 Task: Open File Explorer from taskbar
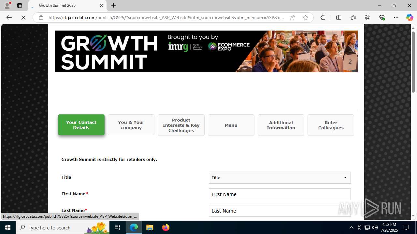[150, 227]
